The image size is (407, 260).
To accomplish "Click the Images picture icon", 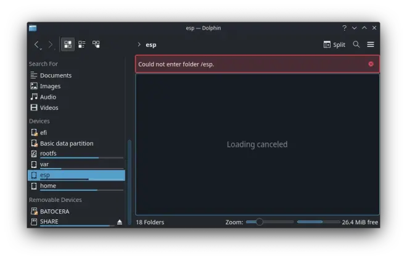I will pos(34,86).
